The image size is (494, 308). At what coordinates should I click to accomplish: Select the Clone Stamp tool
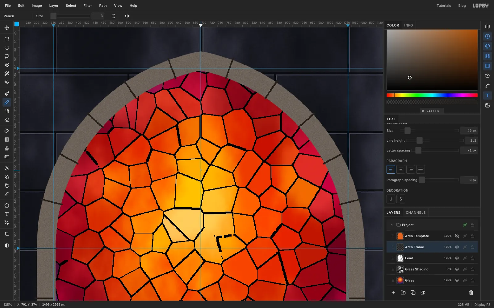point(7,148)
